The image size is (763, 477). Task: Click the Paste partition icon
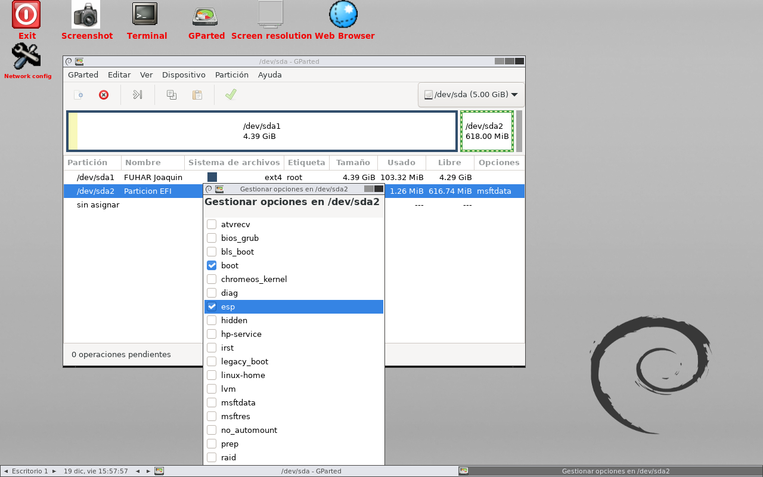tap(197, 95)
